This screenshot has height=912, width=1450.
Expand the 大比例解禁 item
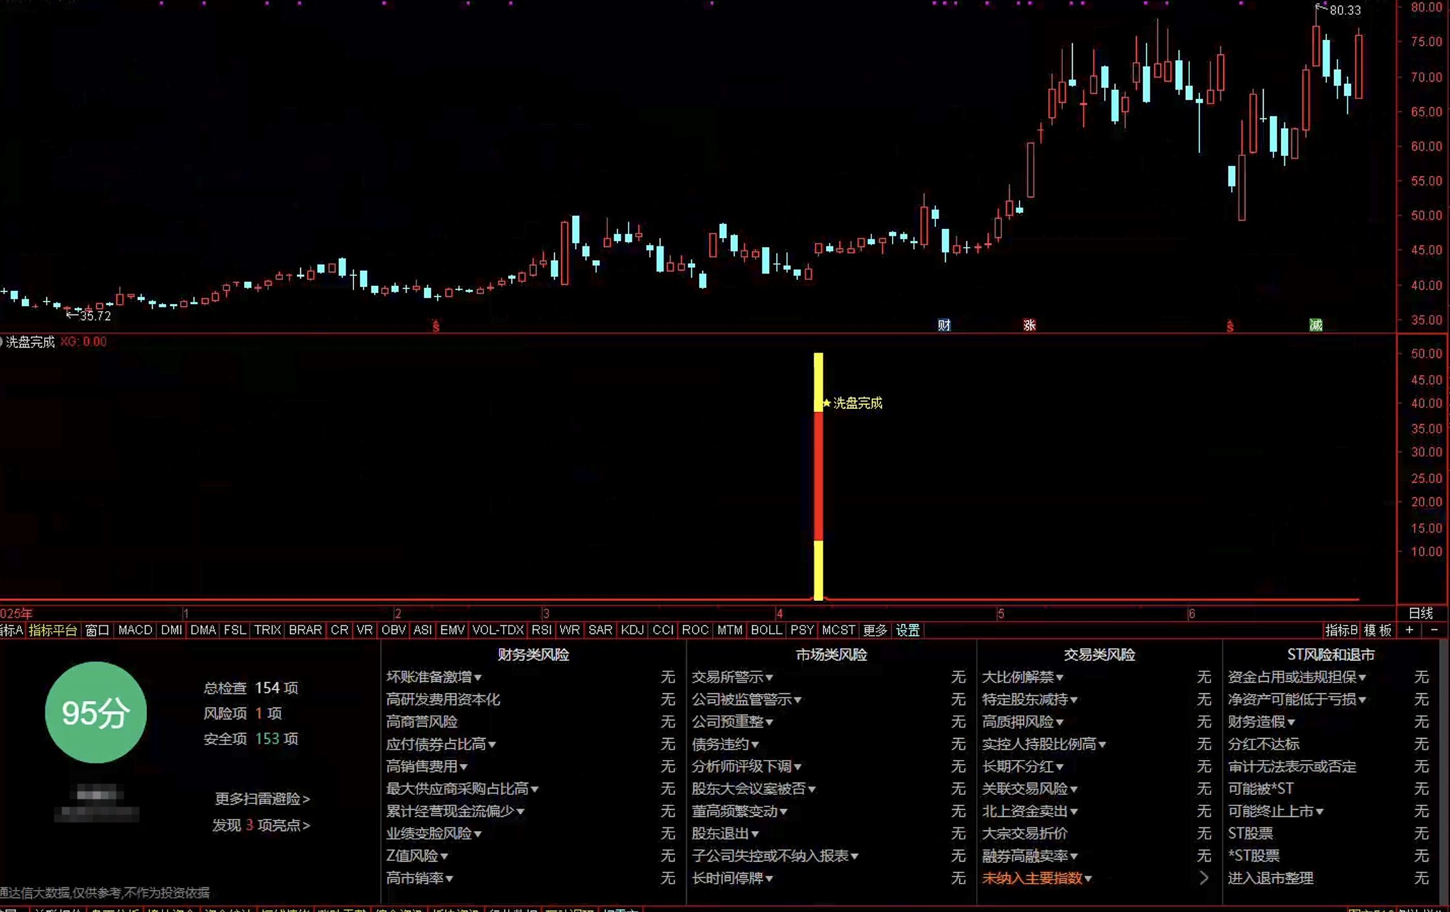[x=1023, y=677]
